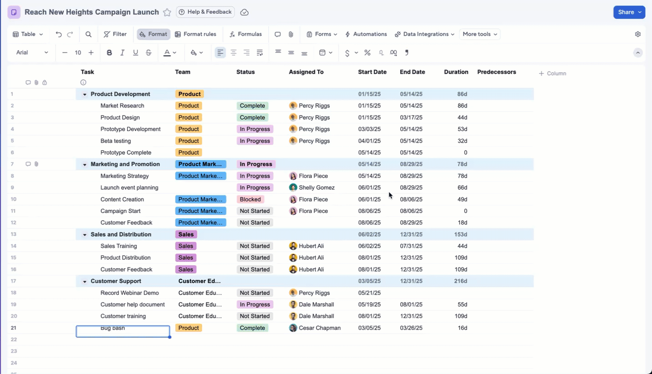The width and height of the screenshot is (652, 374).
Task: Open the currency format dropdown arrow
Action: [356, 53]
